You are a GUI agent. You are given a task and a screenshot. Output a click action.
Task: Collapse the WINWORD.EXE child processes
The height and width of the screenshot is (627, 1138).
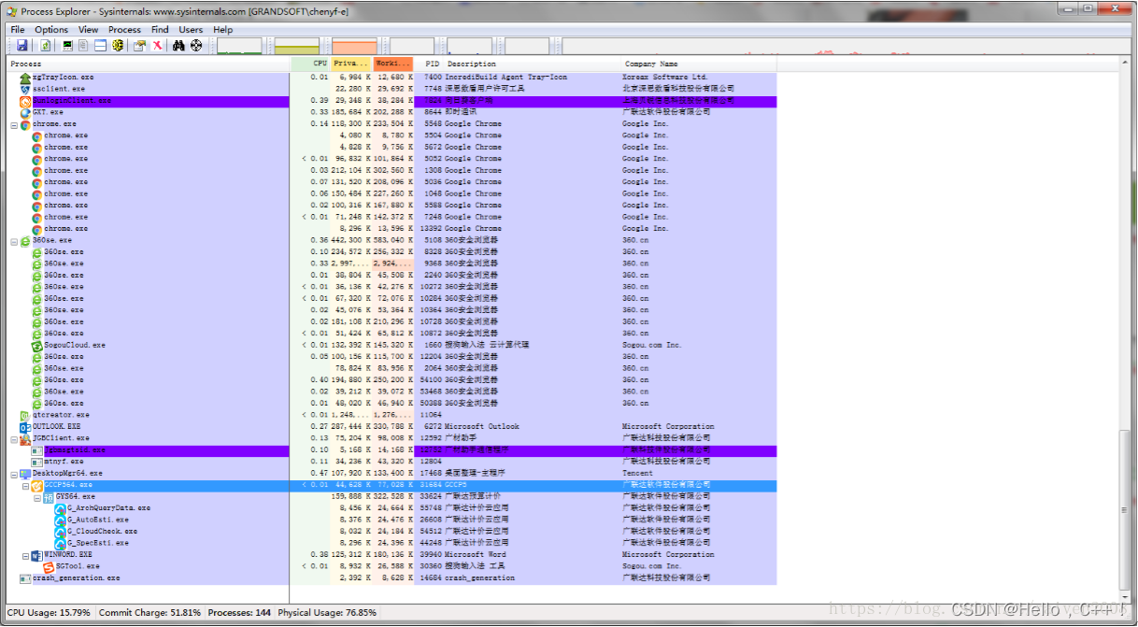[x=25, y=554]
